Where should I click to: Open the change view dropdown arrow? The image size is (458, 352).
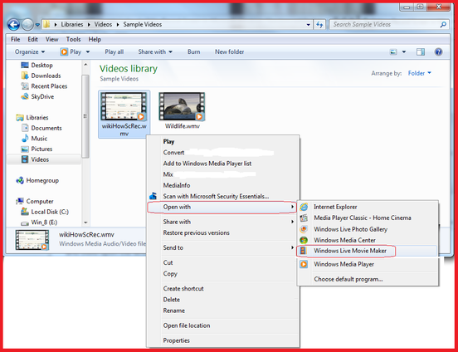pos(404,52)
